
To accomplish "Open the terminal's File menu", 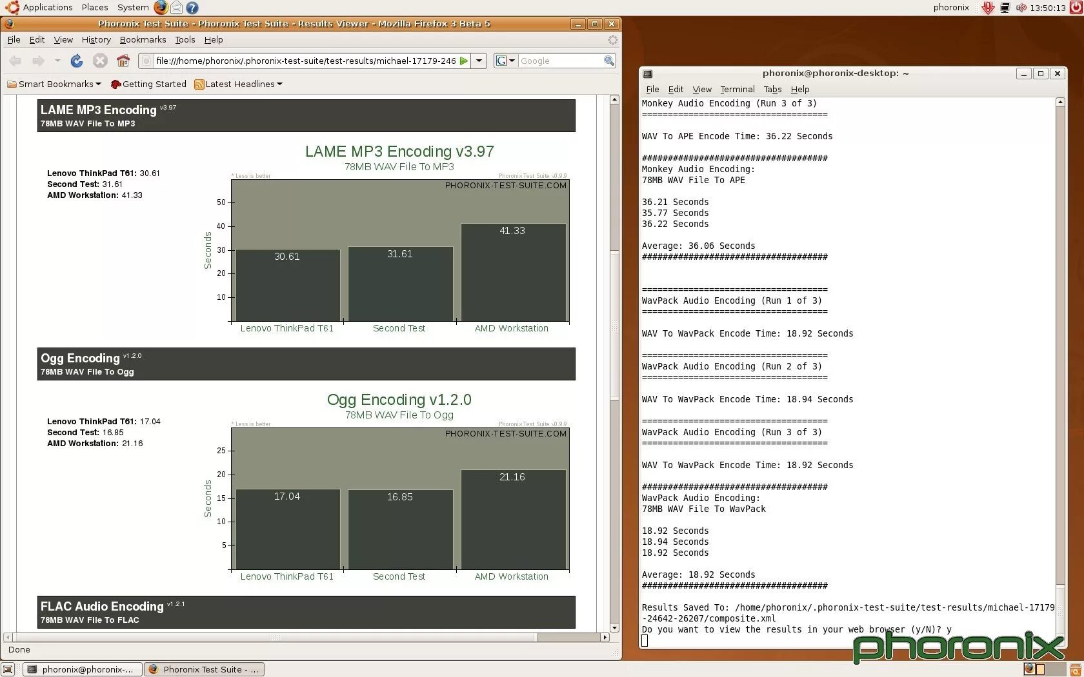I will point(652,90).
